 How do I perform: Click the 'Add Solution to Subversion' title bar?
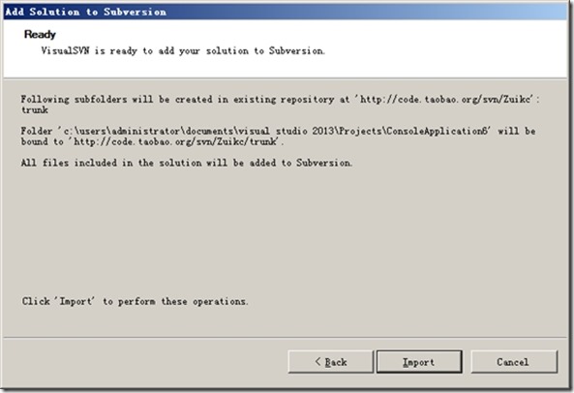coord(285,12)
